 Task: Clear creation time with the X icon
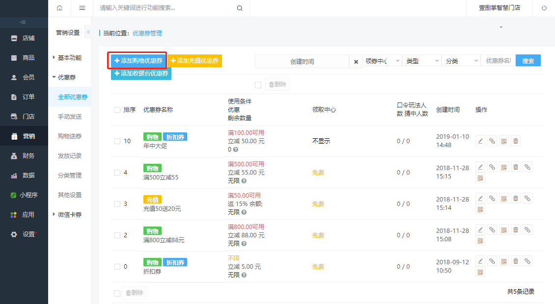356,61
